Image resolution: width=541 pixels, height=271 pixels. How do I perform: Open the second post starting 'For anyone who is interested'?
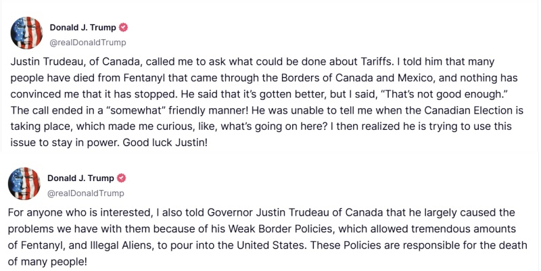point(267,237)
